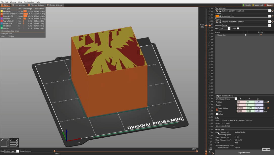Check the Inches checkbox
This screenshot has width=274, height=155.
coord(217,114)
